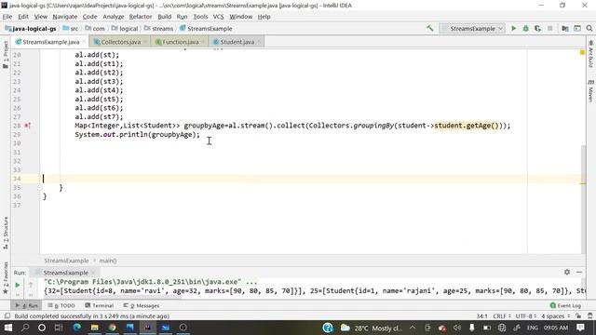
Task: Open the Code menu
Action: click(89, 17)
